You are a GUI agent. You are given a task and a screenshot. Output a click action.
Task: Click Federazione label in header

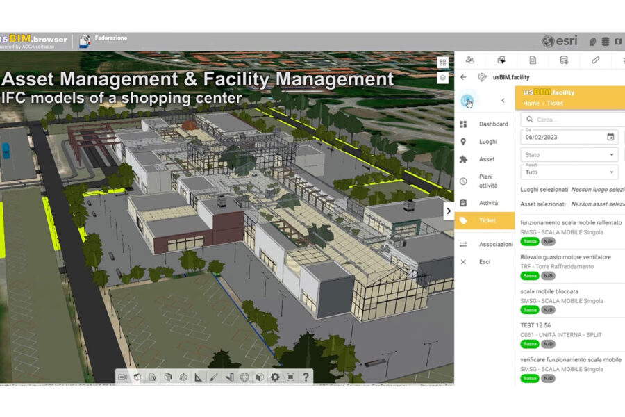111,38
